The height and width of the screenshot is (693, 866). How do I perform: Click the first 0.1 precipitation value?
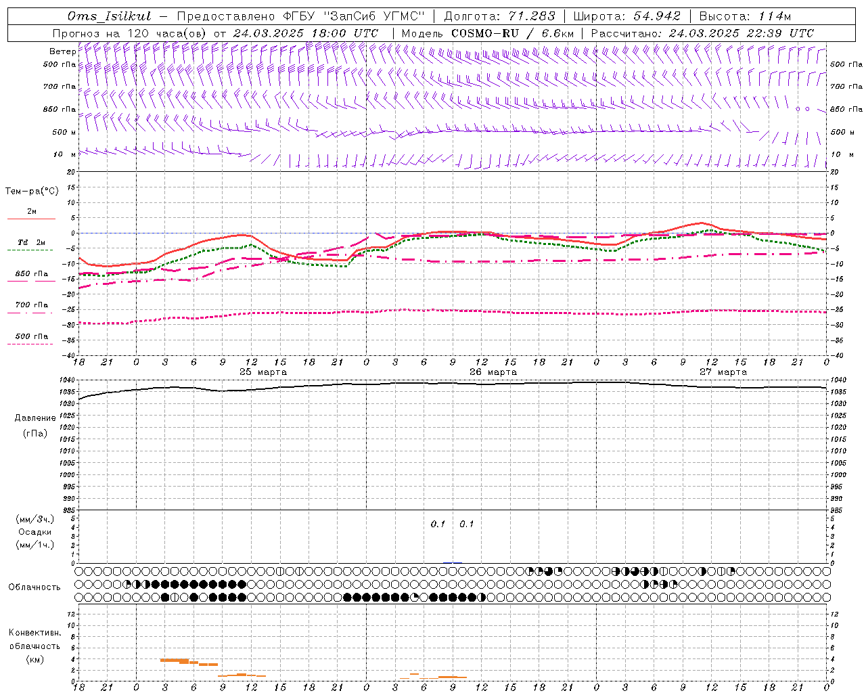pyautogui.click(x=438, y=524)
